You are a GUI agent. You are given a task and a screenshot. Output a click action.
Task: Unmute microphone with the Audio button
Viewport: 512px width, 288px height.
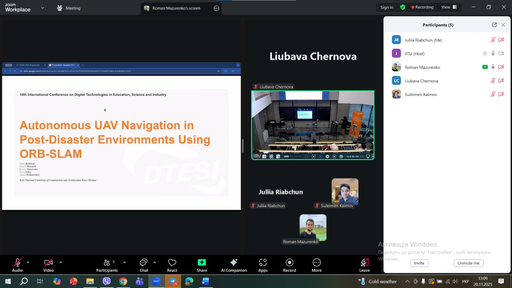click(17, 263)
